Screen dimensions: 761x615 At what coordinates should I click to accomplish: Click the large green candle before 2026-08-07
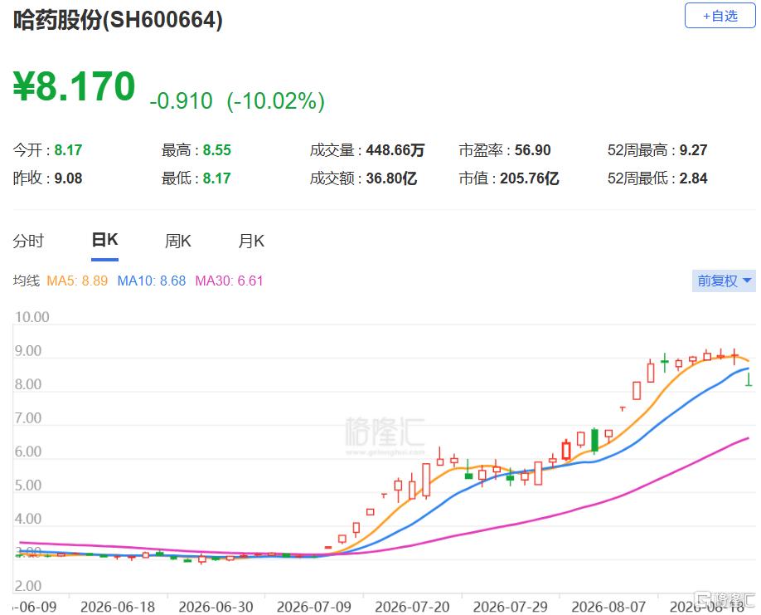coord(594,440)
